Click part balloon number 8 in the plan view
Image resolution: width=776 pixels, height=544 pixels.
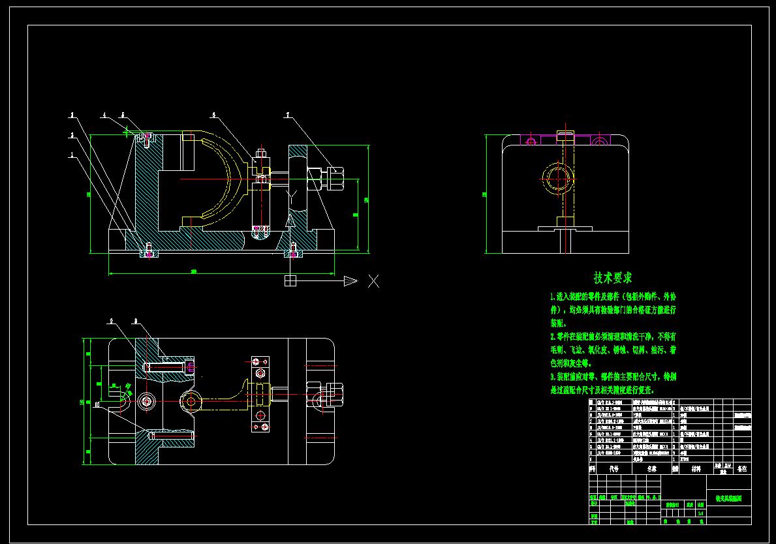point(136,321)
